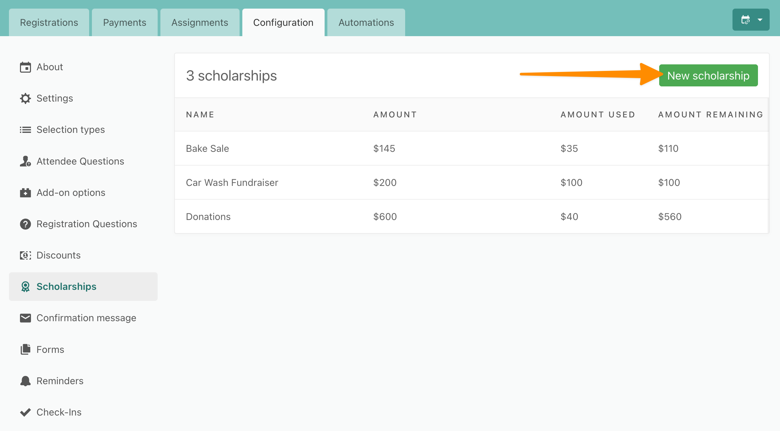The width and height of the screenshot is (780, 431).
Task: Click the NAME column header
Action: click(x=200, y=115)
